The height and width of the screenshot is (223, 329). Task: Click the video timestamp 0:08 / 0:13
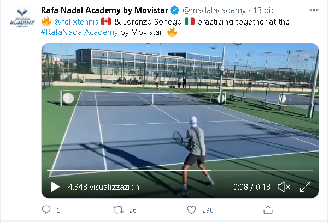[252, 187]
